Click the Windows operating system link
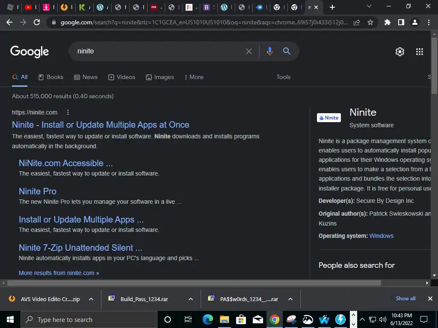438x328 pixels. (x=381, y=236)
